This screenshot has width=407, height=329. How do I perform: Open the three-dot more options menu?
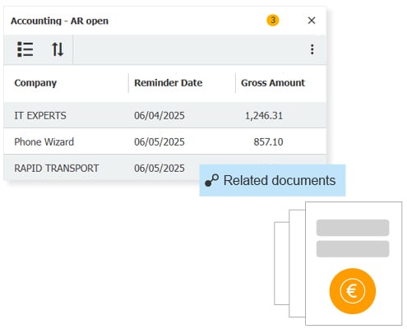(312, 49)
